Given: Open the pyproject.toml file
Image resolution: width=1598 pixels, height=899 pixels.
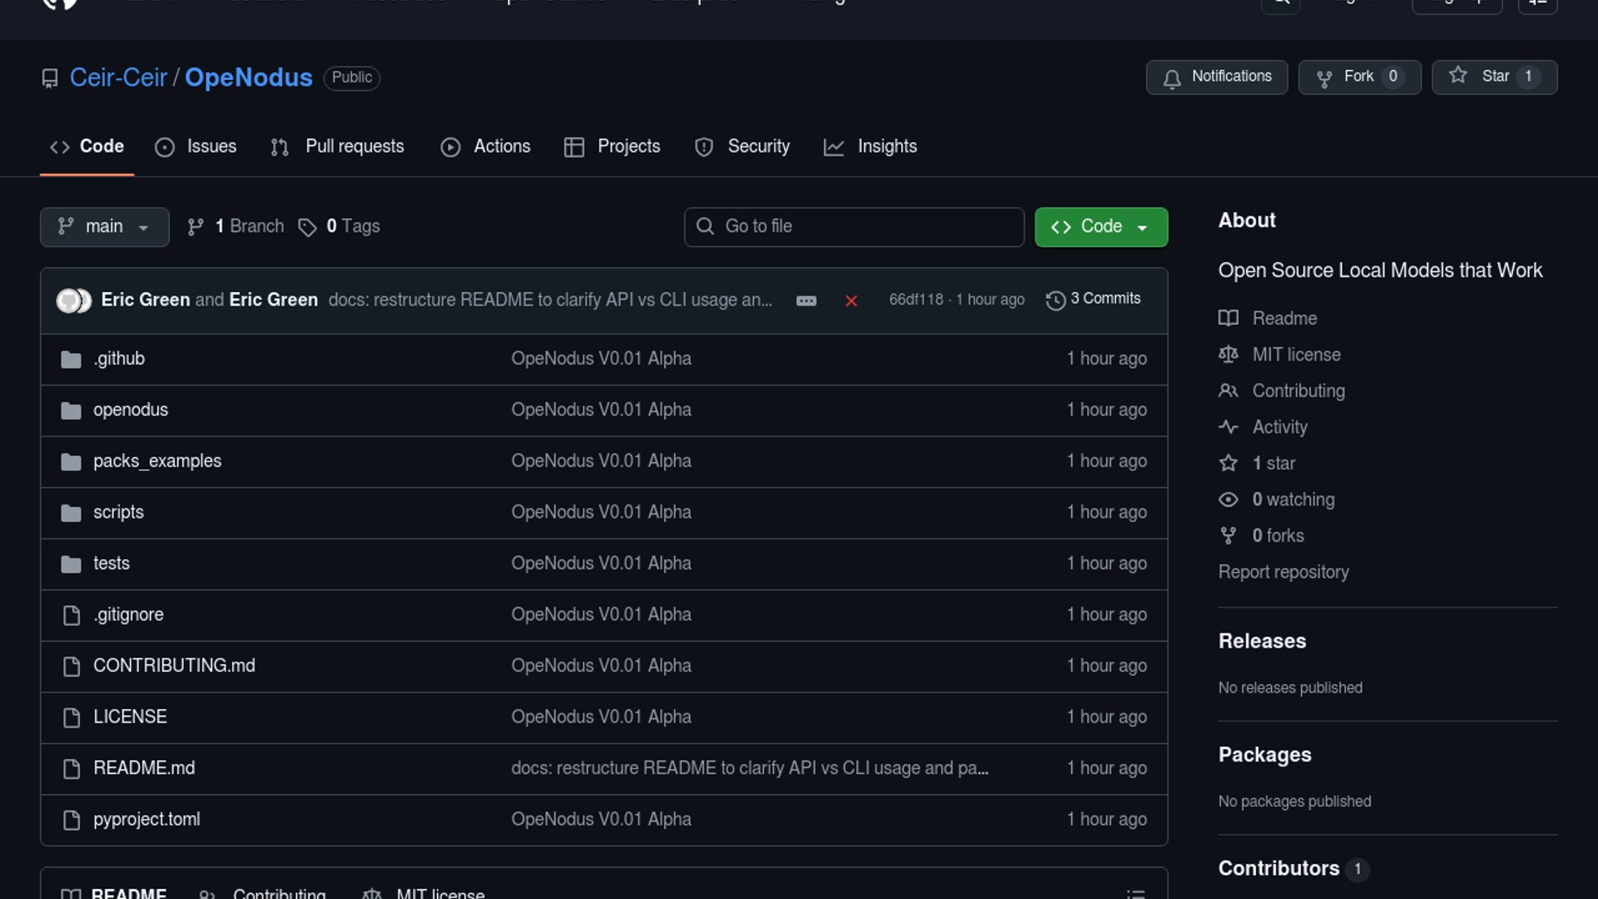Looking at the screenshot, I should (x=146, y=819).
